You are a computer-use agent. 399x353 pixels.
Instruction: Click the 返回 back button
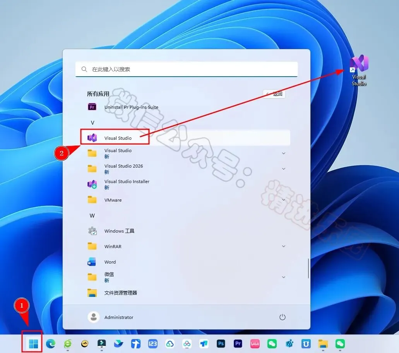(x=274, y=94)
